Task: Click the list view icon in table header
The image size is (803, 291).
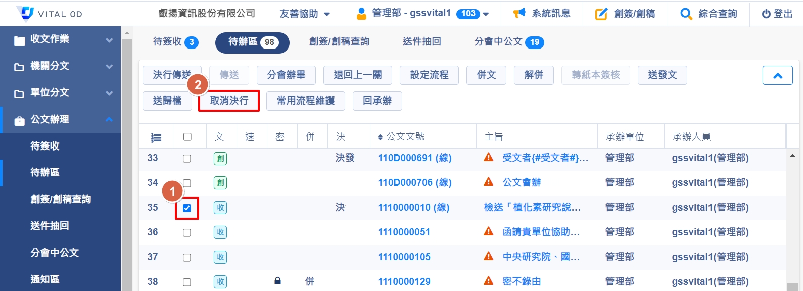Action: pyautogui.click(x=156, y=137)
